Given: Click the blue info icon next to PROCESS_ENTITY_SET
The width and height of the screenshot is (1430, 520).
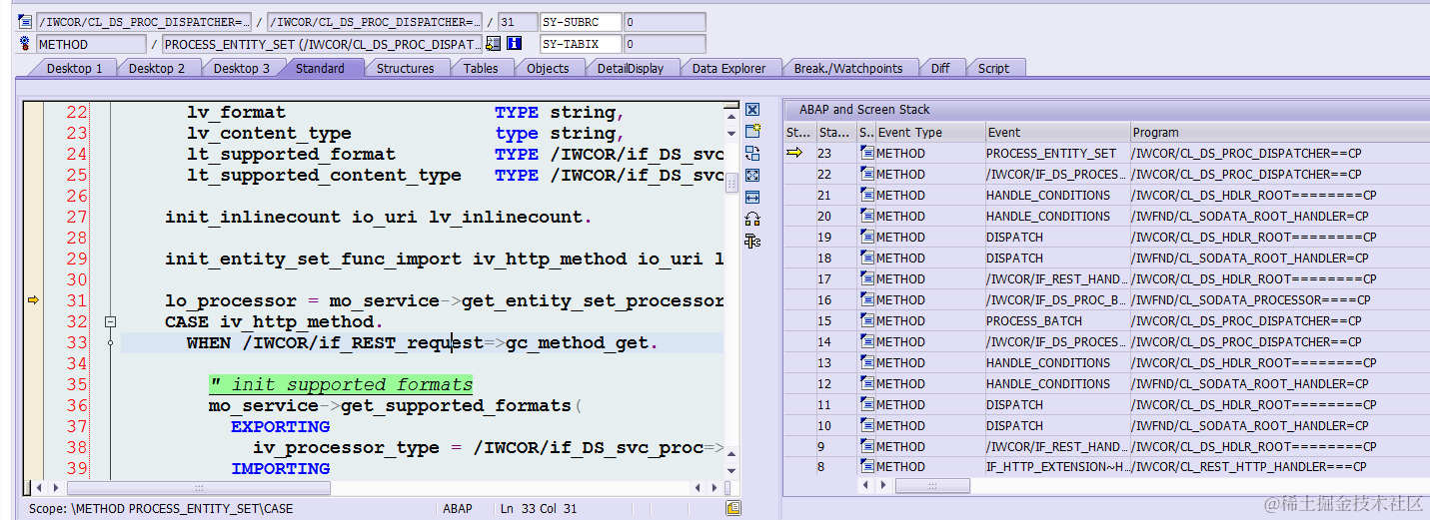Looking at the screenshot, I should (x=514, y=44).
